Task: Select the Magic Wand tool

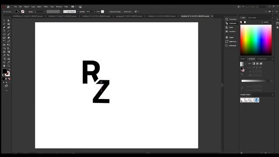Action: point(4,24)
